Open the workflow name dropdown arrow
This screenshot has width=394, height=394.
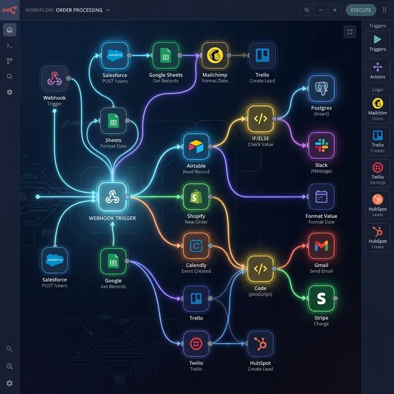[108, 10]
